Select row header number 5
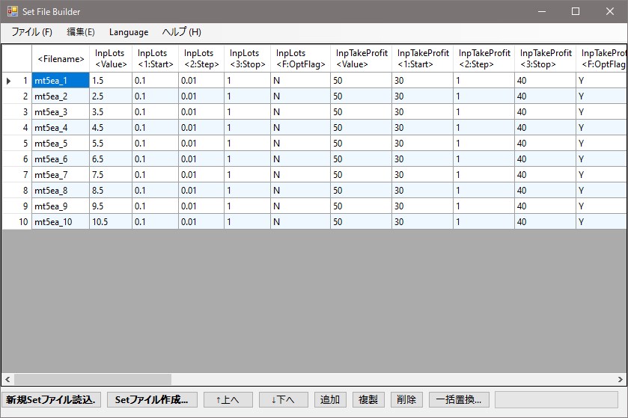The height and width of the screenshot is (418, 628). click(16, 144)
